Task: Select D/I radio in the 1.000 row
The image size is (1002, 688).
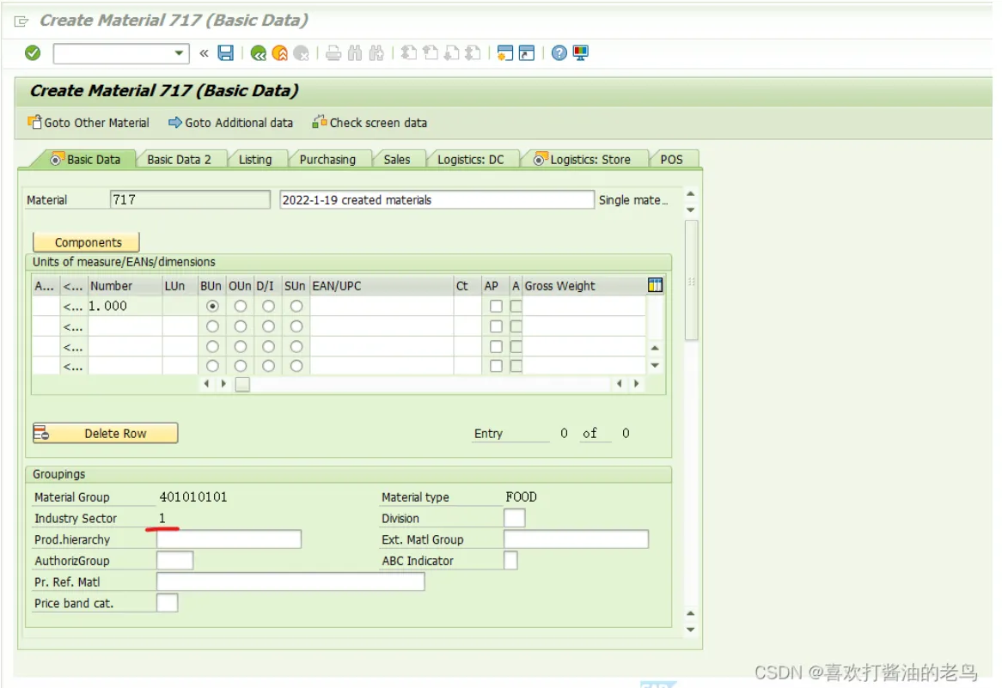Action: click(268, 307)
